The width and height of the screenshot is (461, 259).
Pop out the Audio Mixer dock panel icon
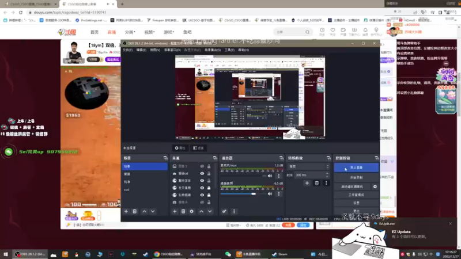(x=281, y=158)
